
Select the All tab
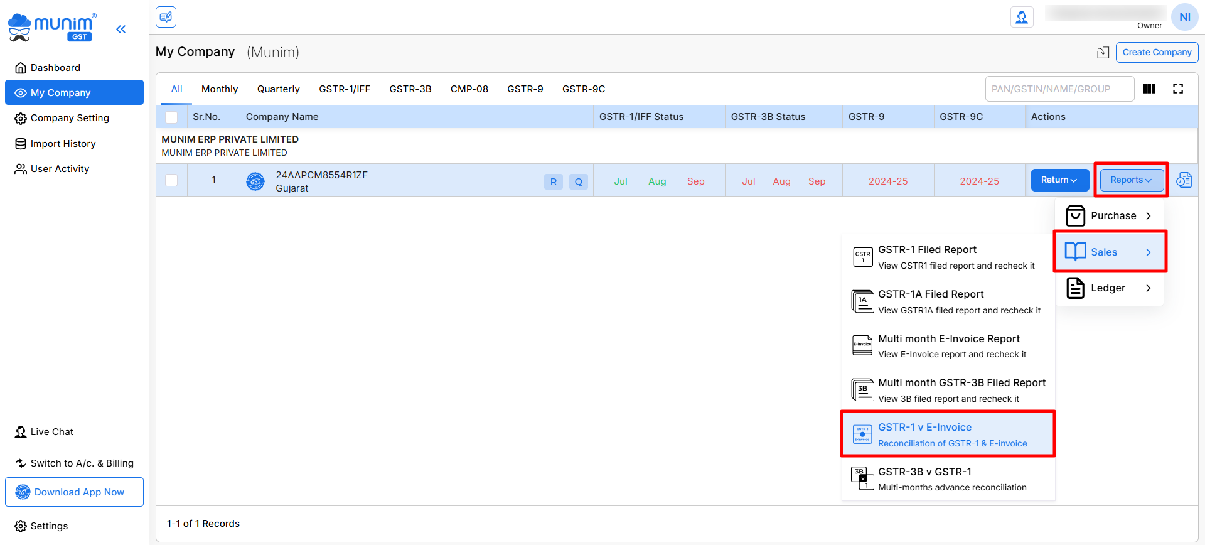pos(176,89)
